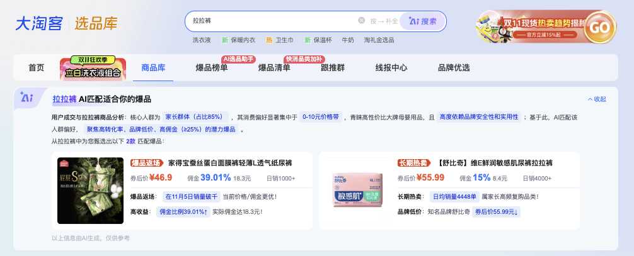This screenshot has height=256, width=634.
Task: Click the 家长群体（占比85%） tag
Action: tap(196, 117)
